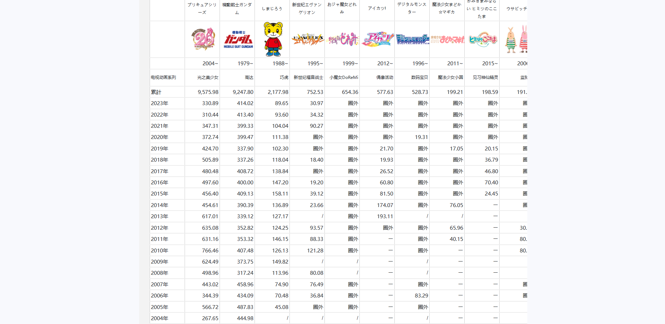Select the Gundam 2022 value 413.40
Screen dimensions: 665x324
coord(245,115)
